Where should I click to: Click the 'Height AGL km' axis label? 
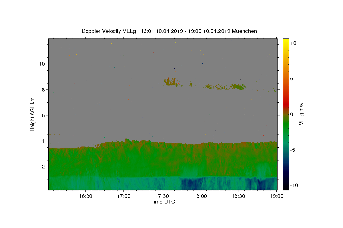(33, 114)
